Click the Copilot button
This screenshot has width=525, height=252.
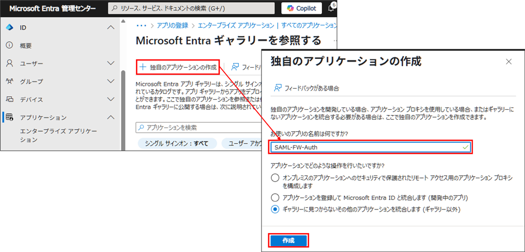pos(301,9)
